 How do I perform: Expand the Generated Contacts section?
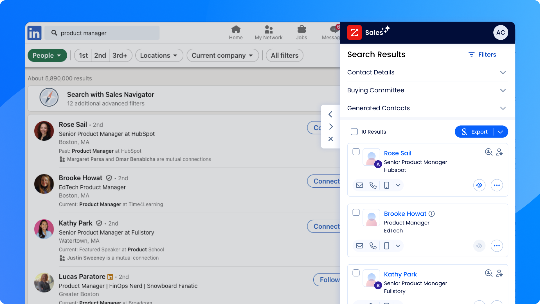(427, 108)
